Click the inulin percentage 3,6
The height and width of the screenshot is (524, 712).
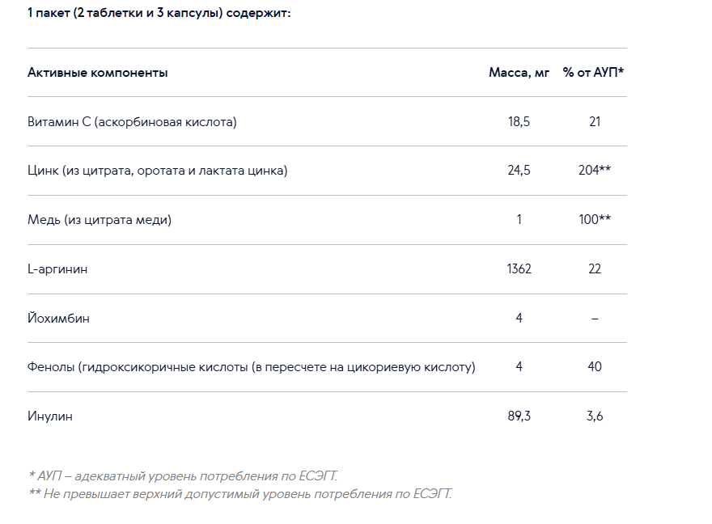point(595,416)
